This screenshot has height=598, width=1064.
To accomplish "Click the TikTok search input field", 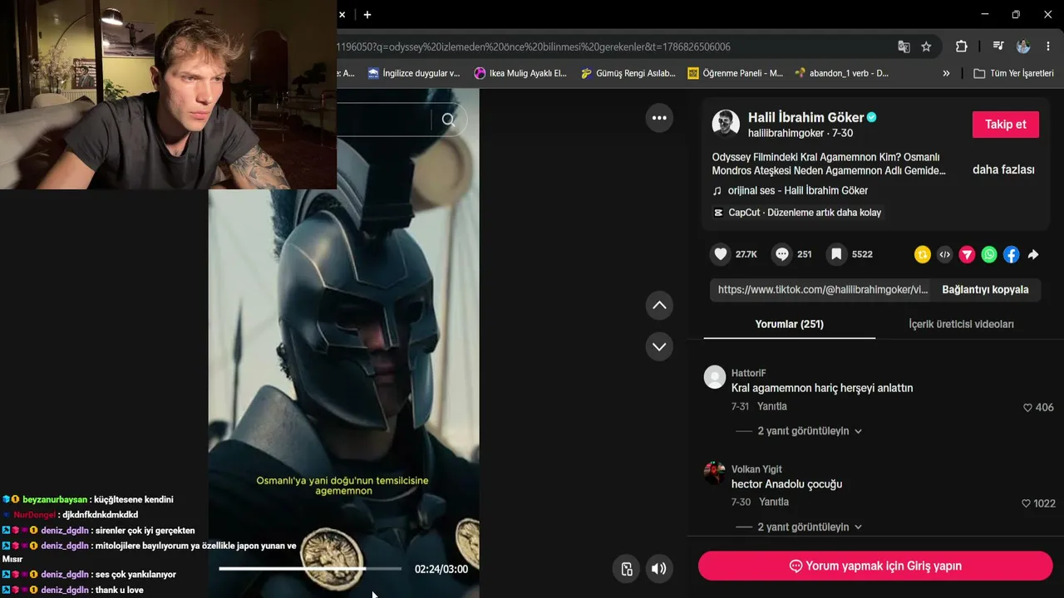I will tap(382, 120).
